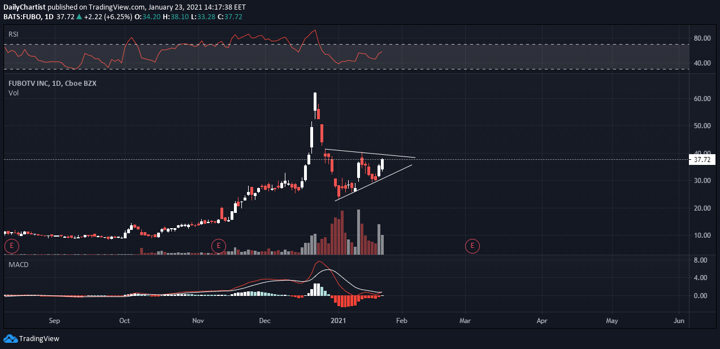Screen dimensions: 720x349
Task: Click the DailyChartist author name
Action: coord(24,7)
